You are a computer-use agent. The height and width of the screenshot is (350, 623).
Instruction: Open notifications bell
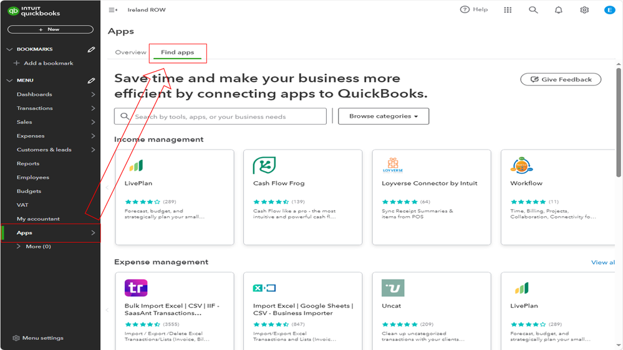559,10
